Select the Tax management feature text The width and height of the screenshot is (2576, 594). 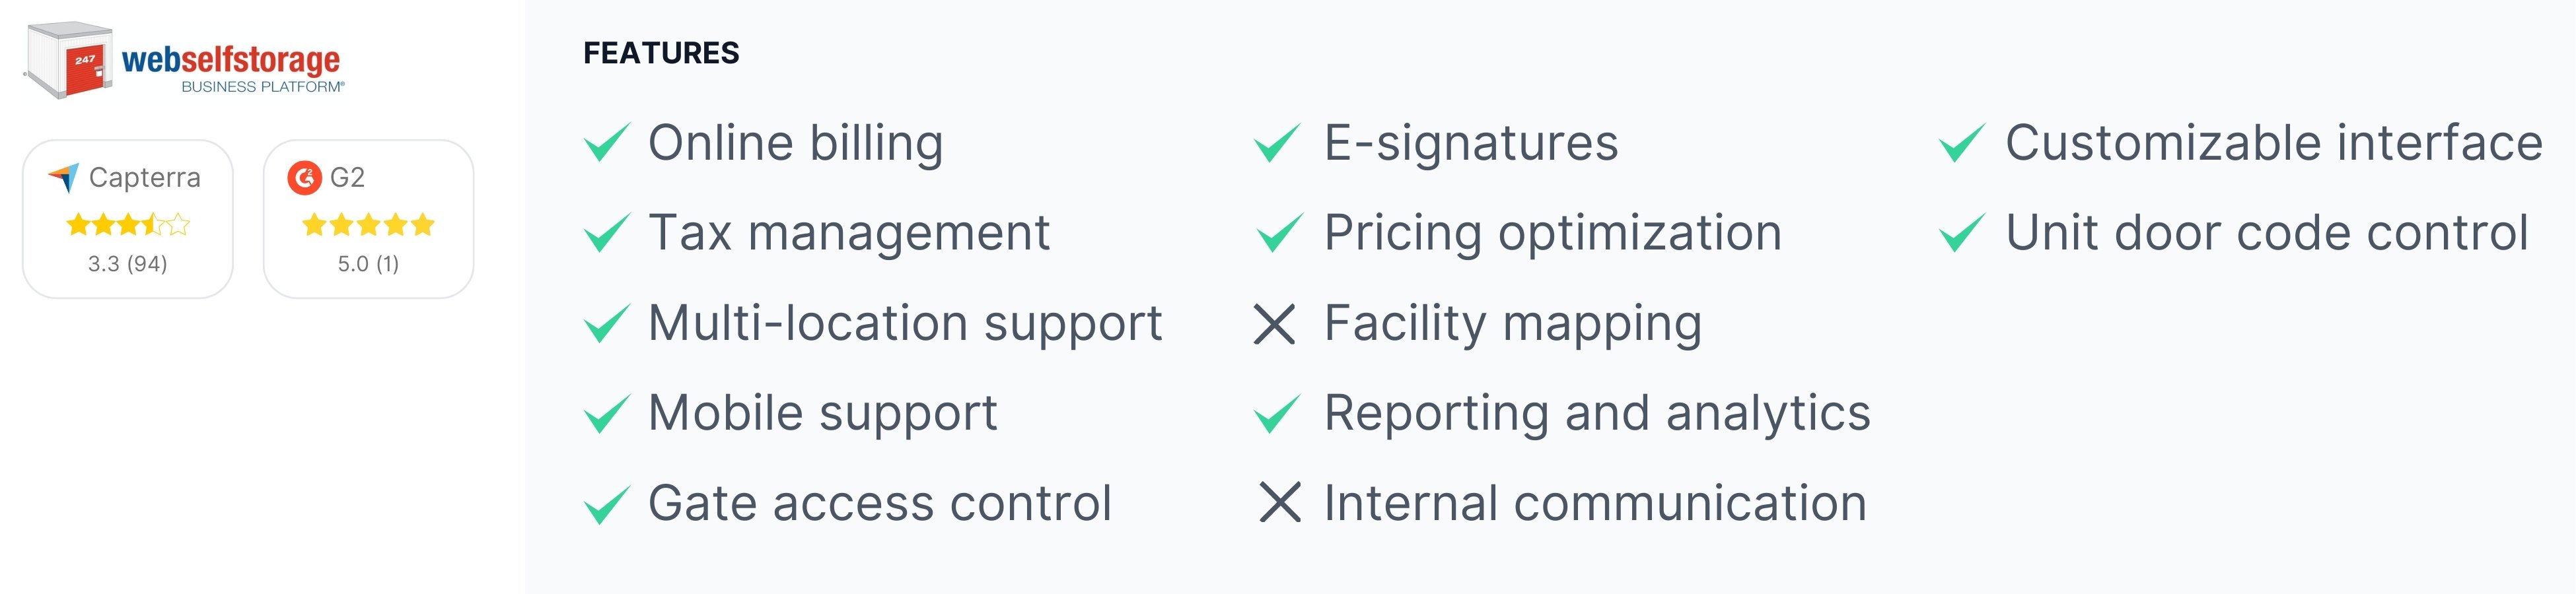click(849, 233)
